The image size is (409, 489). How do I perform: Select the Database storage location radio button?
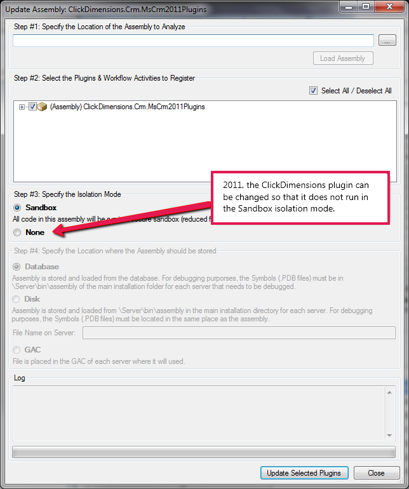coord(17,267)
